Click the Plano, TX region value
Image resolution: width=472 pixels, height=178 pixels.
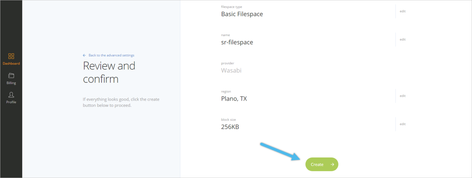[x=234, y=99]
